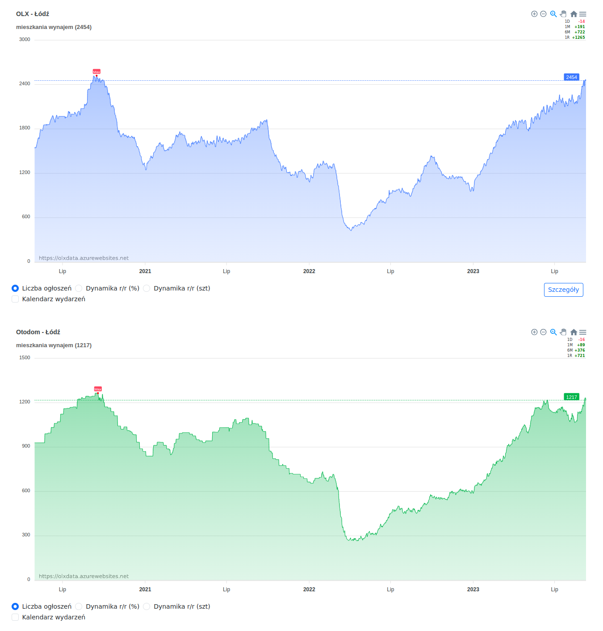Click zoom out icon on Otodom chart
This screenshot has width=603, height=631.
coord(543,332)
